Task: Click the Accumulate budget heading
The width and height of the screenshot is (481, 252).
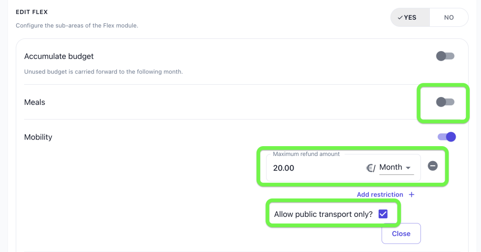Action: pyautogui.click(x=59, y=56)
